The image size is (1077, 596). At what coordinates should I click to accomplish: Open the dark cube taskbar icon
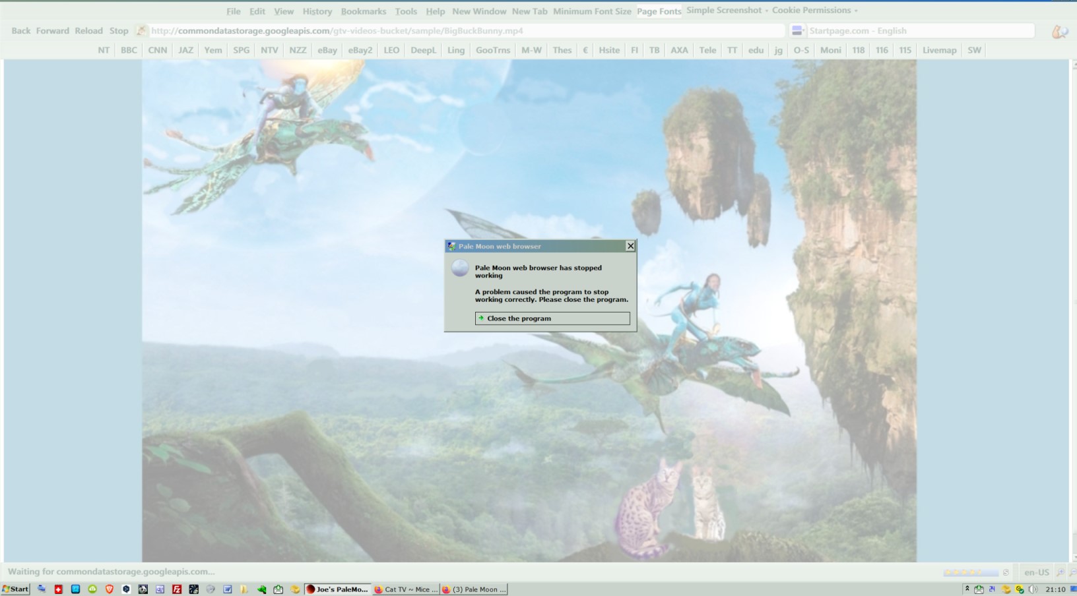point(126,589)
